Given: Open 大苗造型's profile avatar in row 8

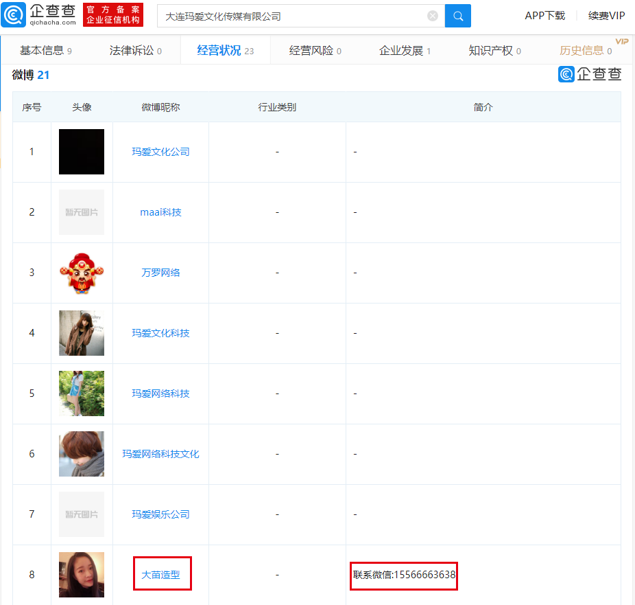Looking at the screenshot, I should [x=81, y=574].
